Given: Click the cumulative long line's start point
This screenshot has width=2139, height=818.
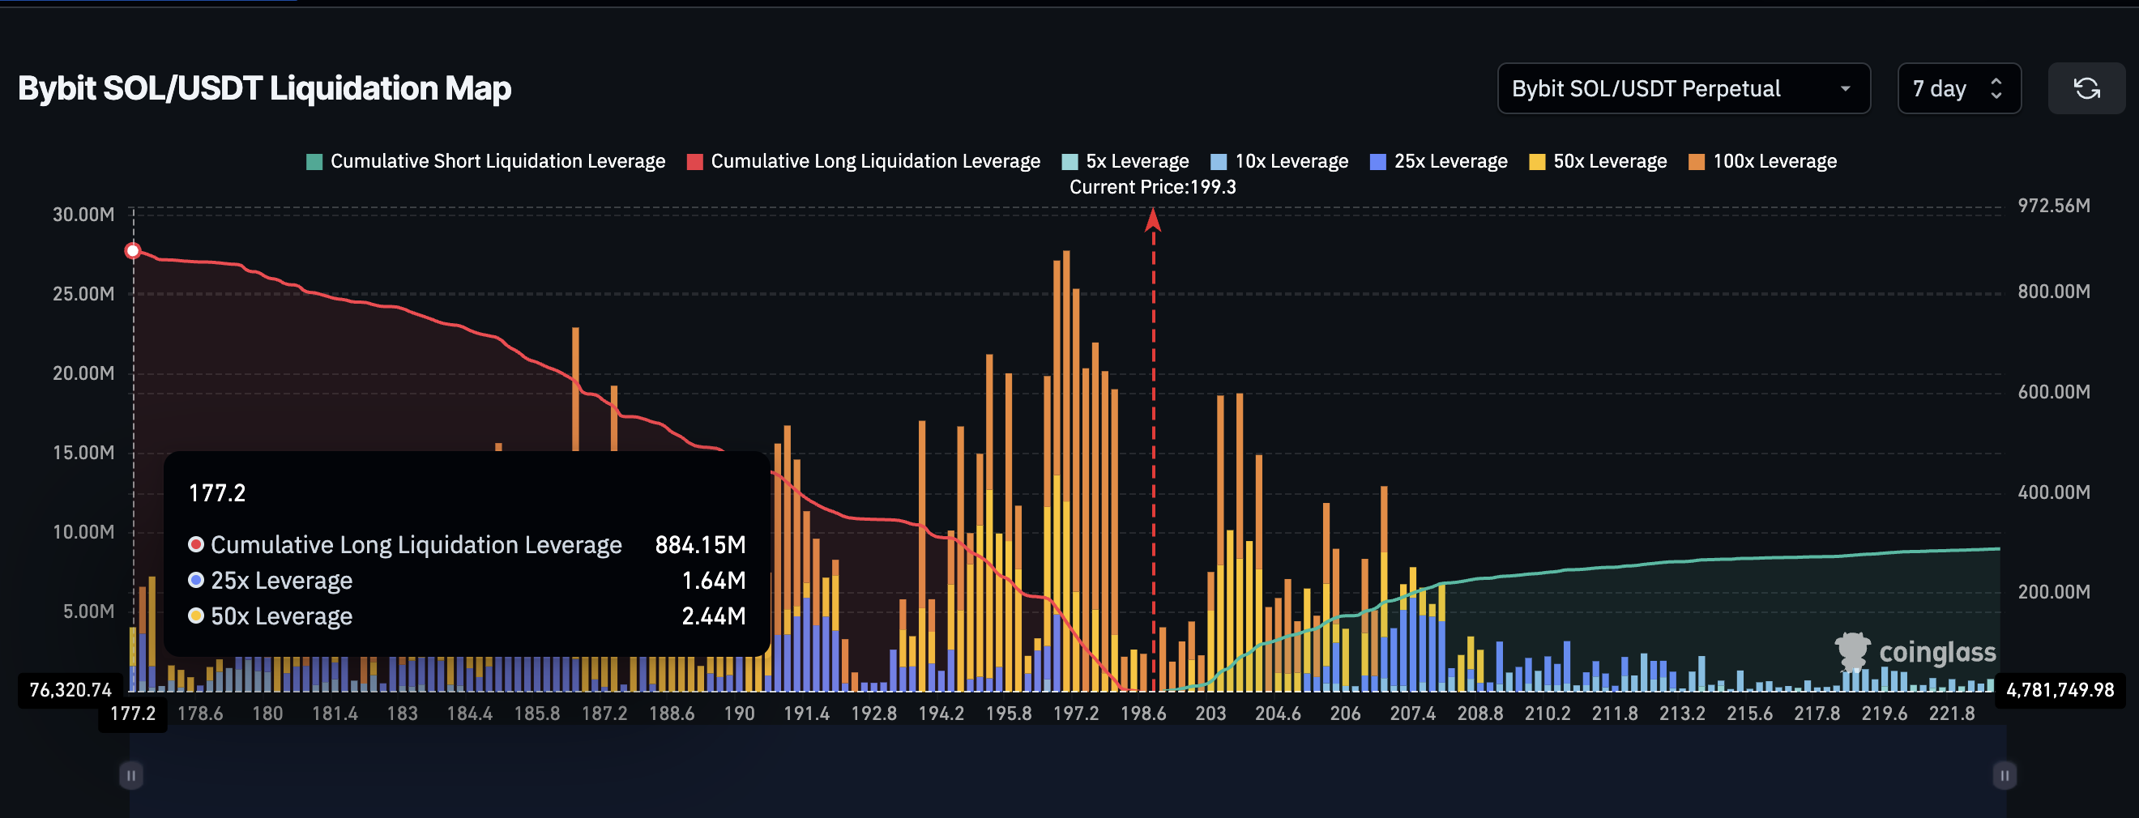Looking at the screenshot, I should point(133,250).
